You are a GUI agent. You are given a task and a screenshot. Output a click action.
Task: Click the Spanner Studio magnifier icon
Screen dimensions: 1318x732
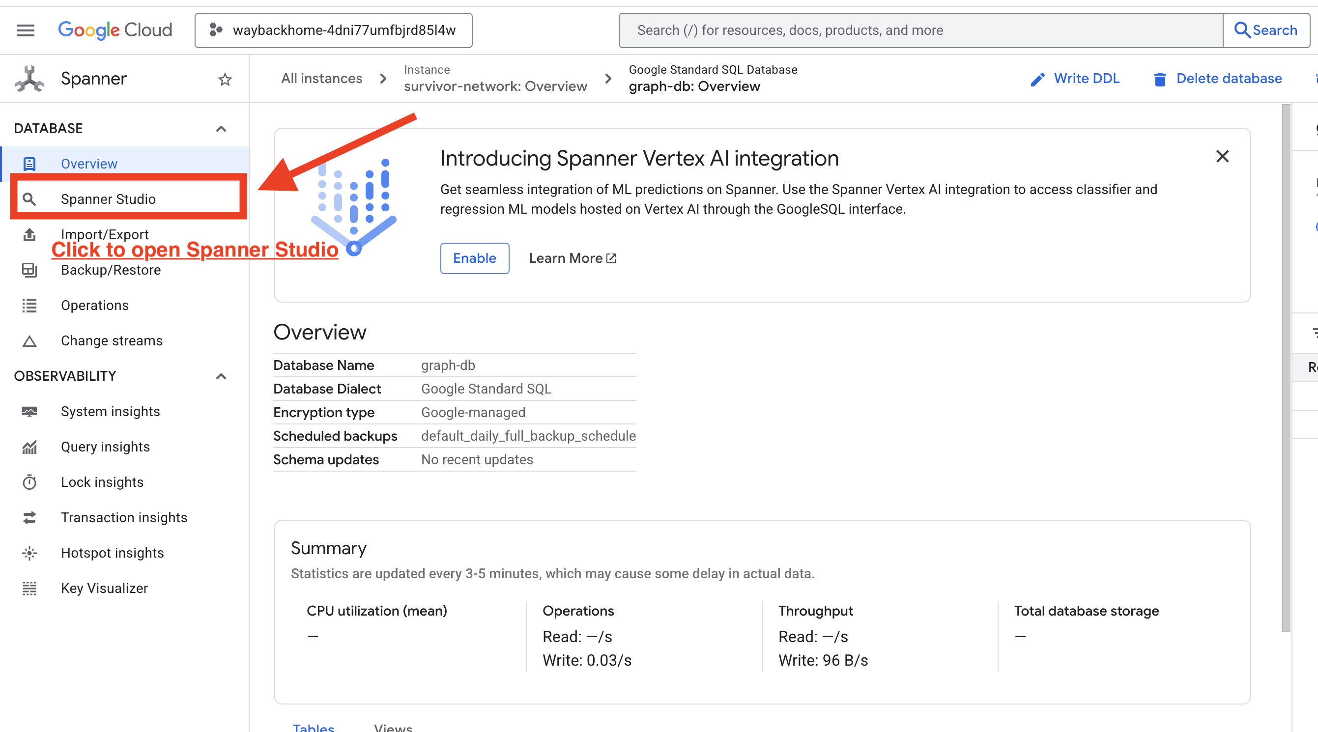pyautogui.click(x=29, y=199)
